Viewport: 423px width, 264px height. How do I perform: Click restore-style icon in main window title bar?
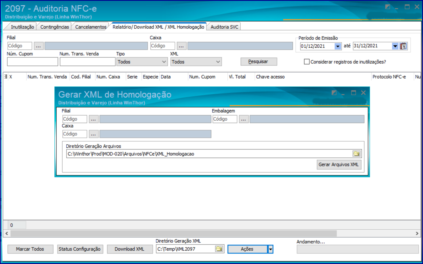click(388, 7)
